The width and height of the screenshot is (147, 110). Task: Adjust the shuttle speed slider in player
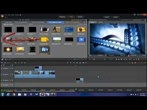click(x=110, y=59)
